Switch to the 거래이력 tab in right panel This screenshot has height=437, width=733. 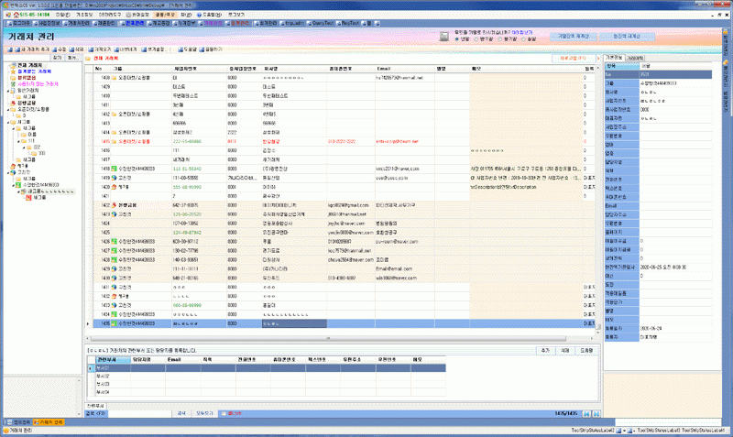pyautogui.click(x=635, y=58)
